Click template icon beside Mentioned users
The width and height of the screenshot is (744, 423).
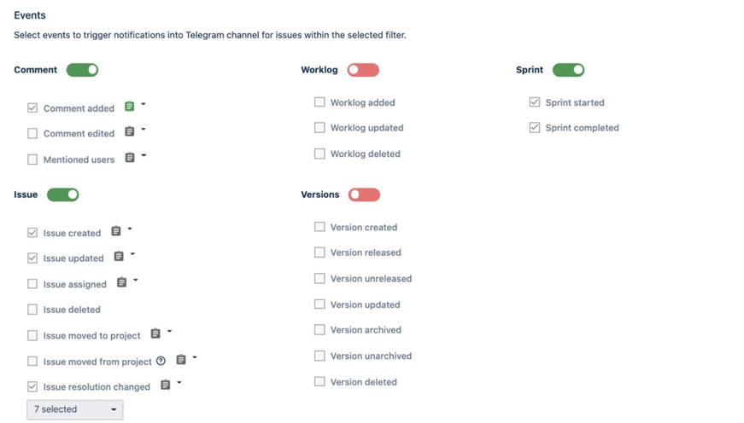click(x=130, y=158)
